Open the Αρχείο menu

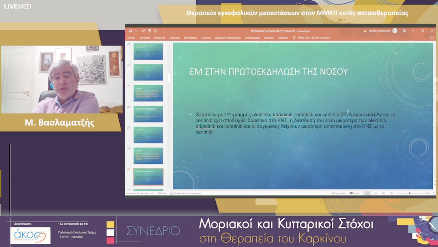[131, 37]
